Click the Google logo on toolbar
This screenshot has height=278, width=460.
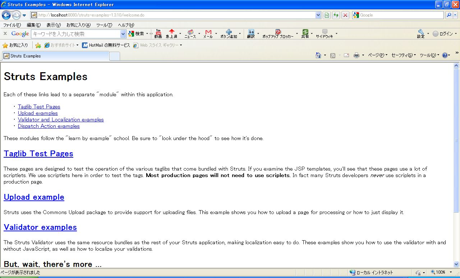20,34
